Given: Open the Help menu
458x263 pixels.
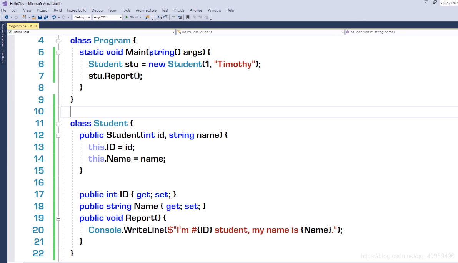Looking at the screenshot, I should point(230,10).
